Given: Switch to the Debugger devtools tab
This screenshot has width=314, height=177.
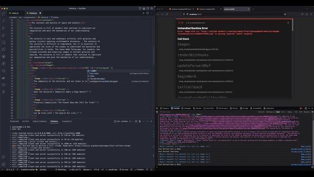Looking at the screenshot, I should point(186,108).
